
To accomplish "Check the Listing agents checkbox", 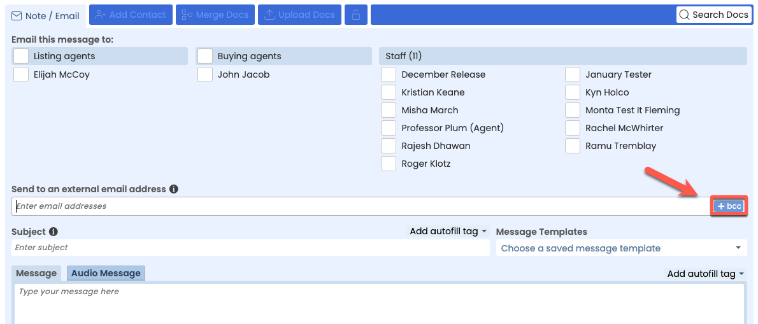I will 21,56.
